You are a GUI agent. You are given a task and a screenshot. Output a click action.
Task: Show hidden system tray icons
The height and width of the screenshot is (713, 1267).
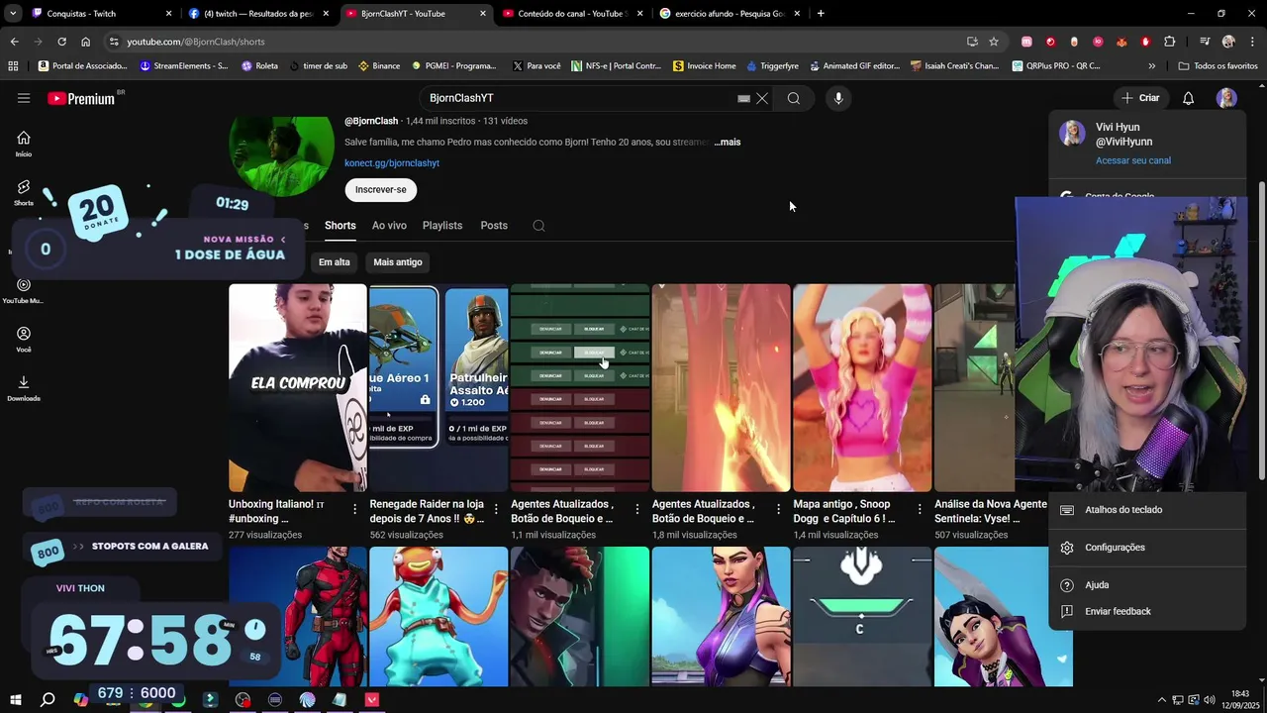[1163, 700]
